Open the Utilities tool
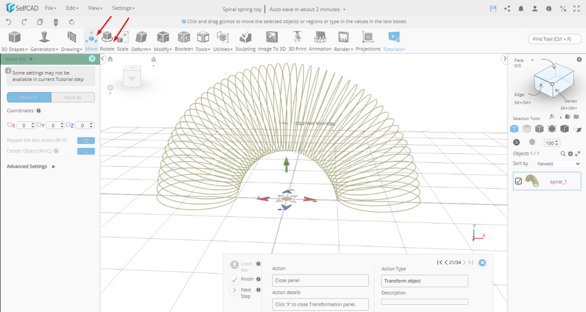 [223, 41]
